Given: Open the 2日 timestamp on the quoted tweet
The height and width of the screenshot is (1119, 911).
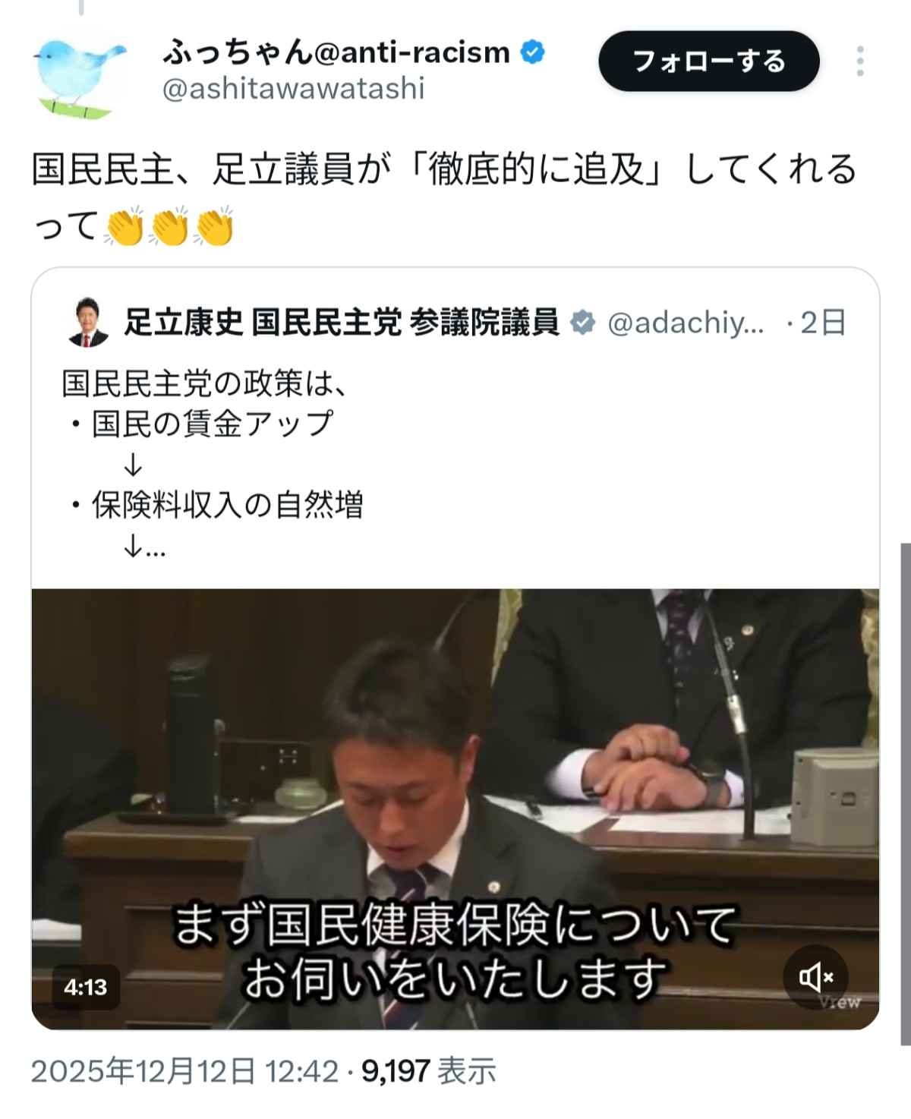Looking at the screenshot, I should click(x=823, y=323).
